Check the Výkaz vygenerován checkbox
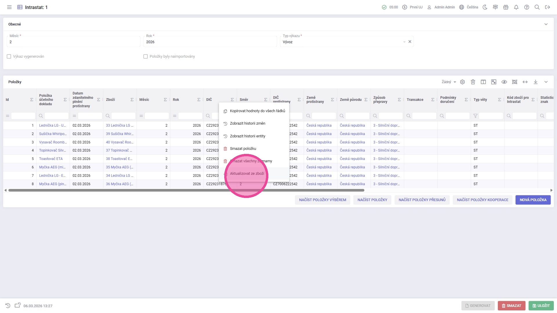Viewport: 557px width, 313px height. (9, 57)
